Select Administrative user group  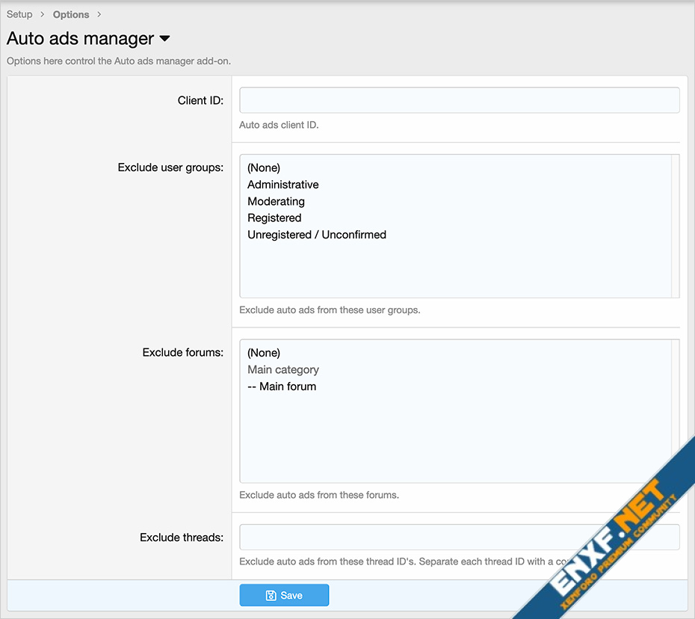[x=283, y=185]
